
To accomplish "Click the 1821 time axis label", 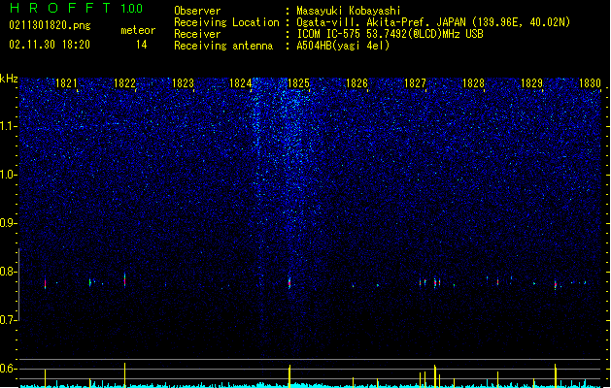I will click(66, 83).
